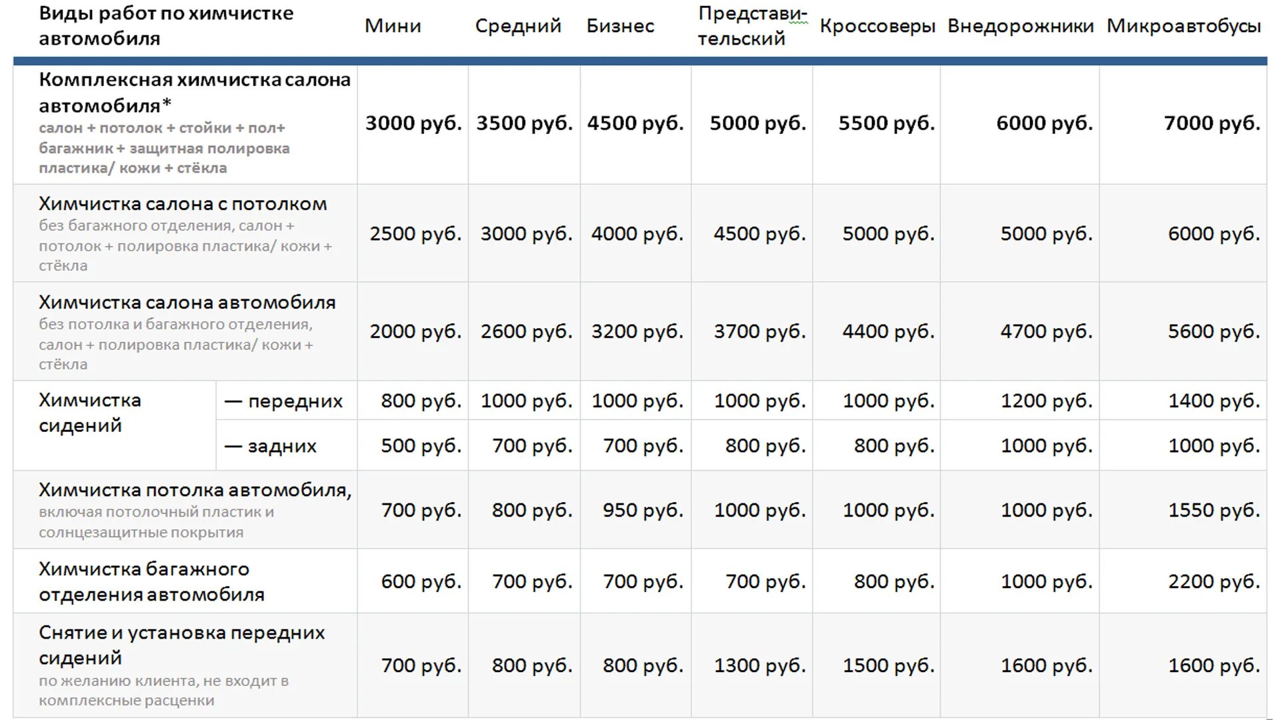Click '4000 руб.' in the ceiling-cleaning row
This screenshot has width=1280, height=720.
637,233
